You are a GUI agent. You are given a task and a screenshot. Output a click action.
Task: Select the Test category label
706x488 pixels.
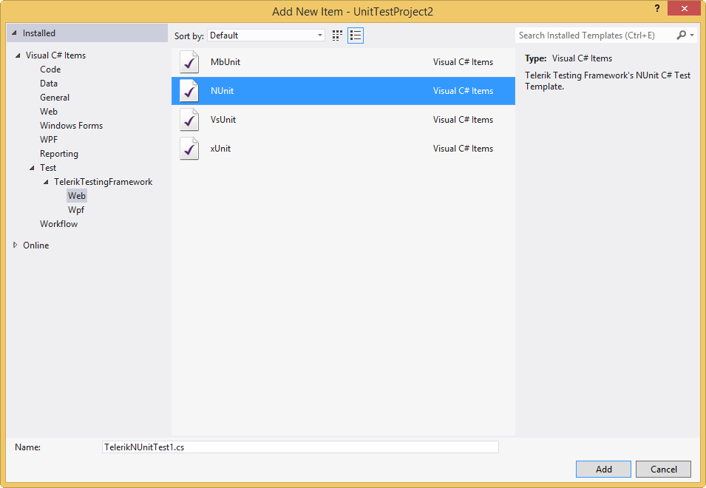tap(48, 168)
